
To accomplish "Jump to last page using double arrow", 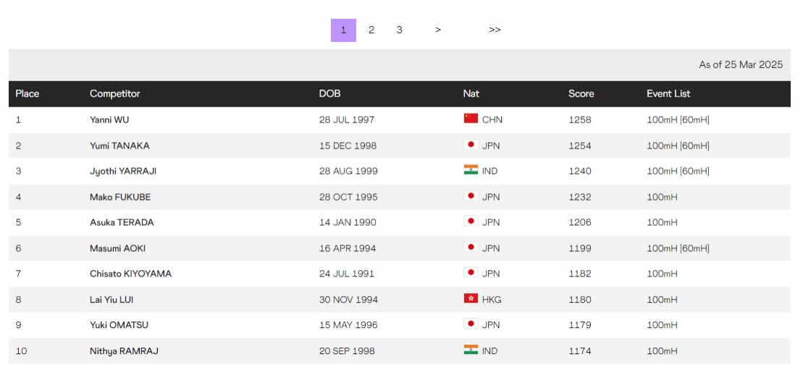I will [x=495, y=30].
